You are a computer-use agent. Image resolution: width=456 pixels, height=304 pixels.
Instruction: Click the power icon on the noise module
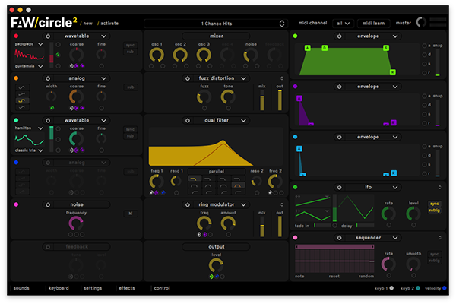pos(47,204)
